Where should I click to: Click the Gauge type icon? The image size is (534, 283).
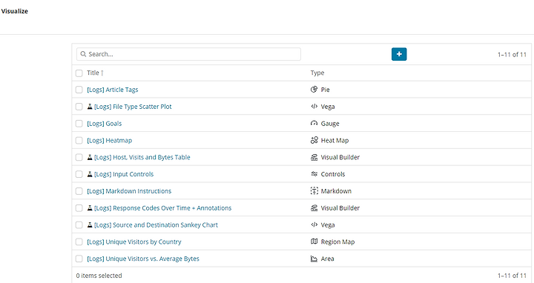[314, 123]
